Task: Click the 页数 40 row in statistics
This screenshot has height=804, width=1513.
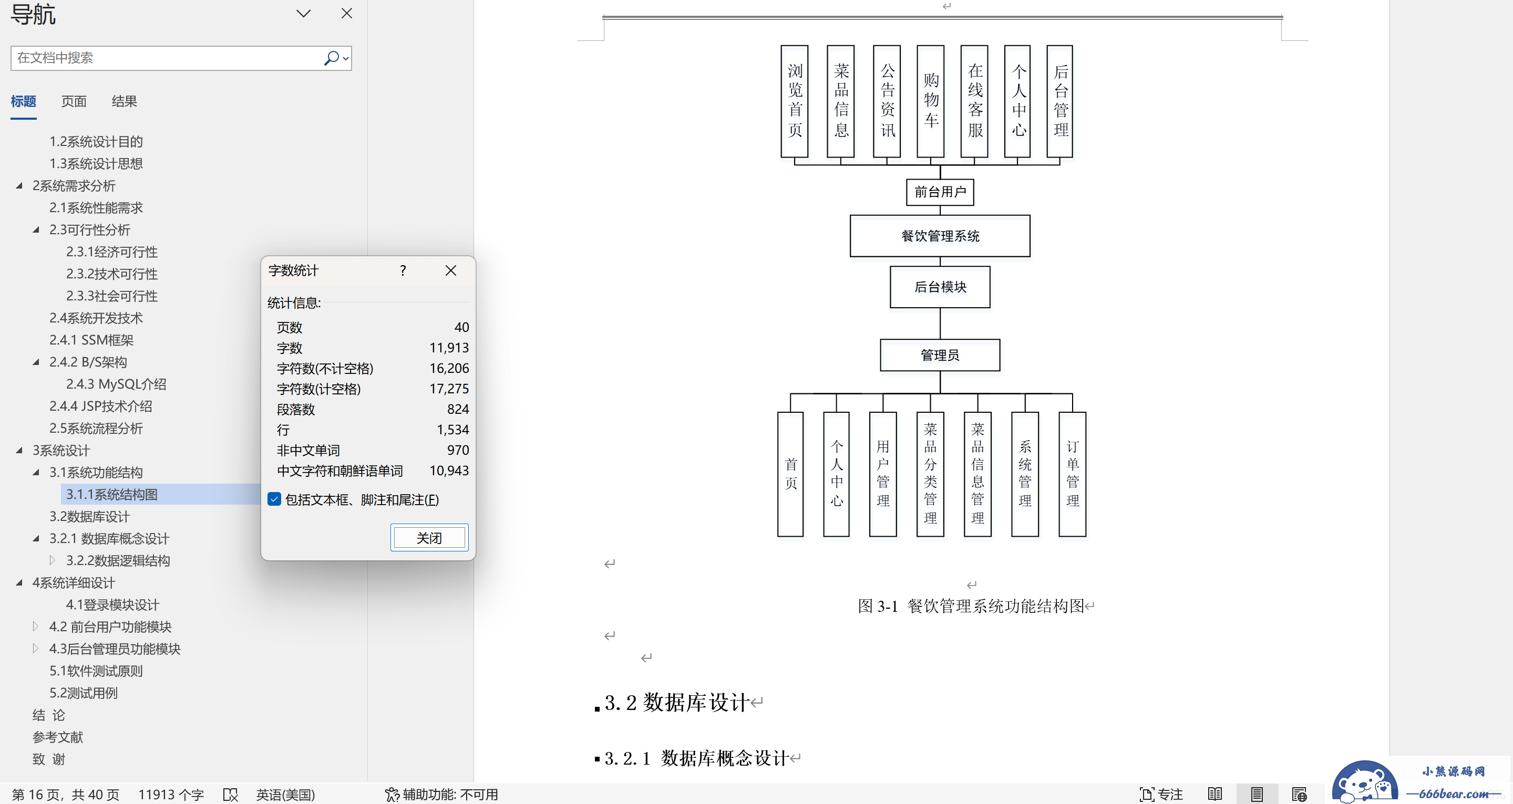Action: point(373,328)
